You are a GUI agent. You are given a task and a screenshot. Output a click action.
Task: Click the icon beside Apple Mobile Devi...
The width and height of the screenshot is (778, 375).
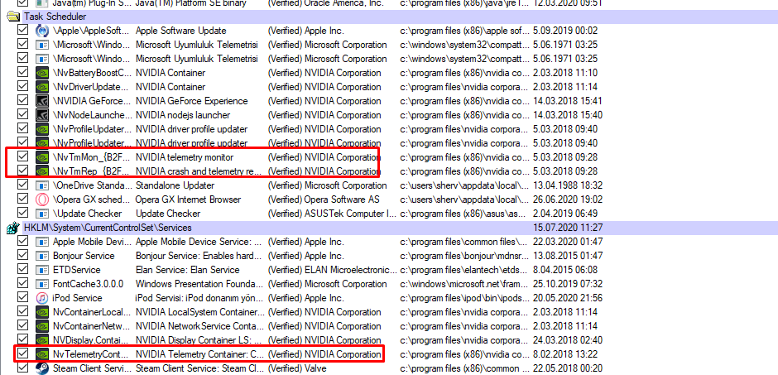[x=42, y=242]
